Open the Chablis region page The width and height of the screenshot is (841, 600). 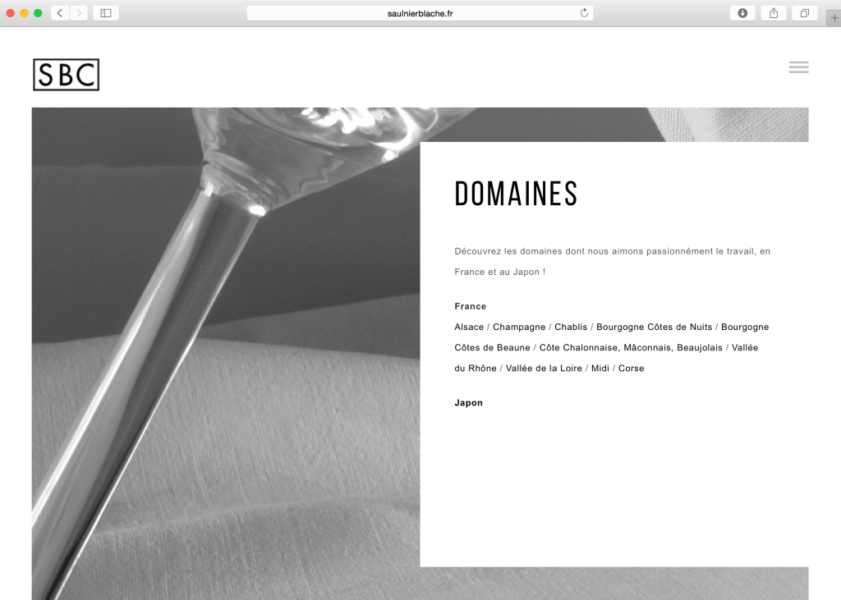pyautogui.click(x=570, y=327)
